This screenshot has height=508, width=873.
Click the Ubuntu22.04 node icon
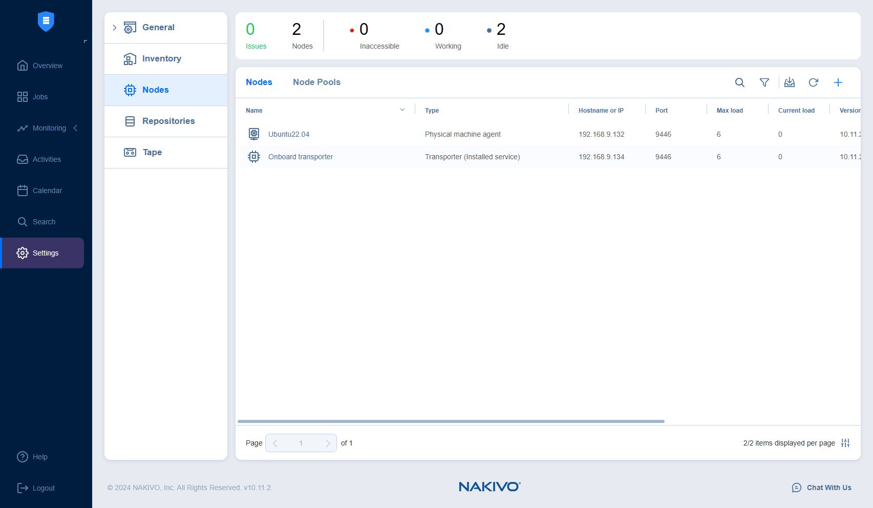[254, 134]
